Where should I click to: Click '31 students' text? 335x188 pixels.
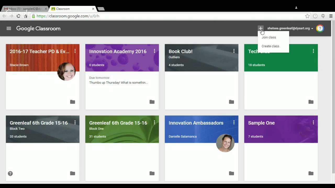coord(98,137)
